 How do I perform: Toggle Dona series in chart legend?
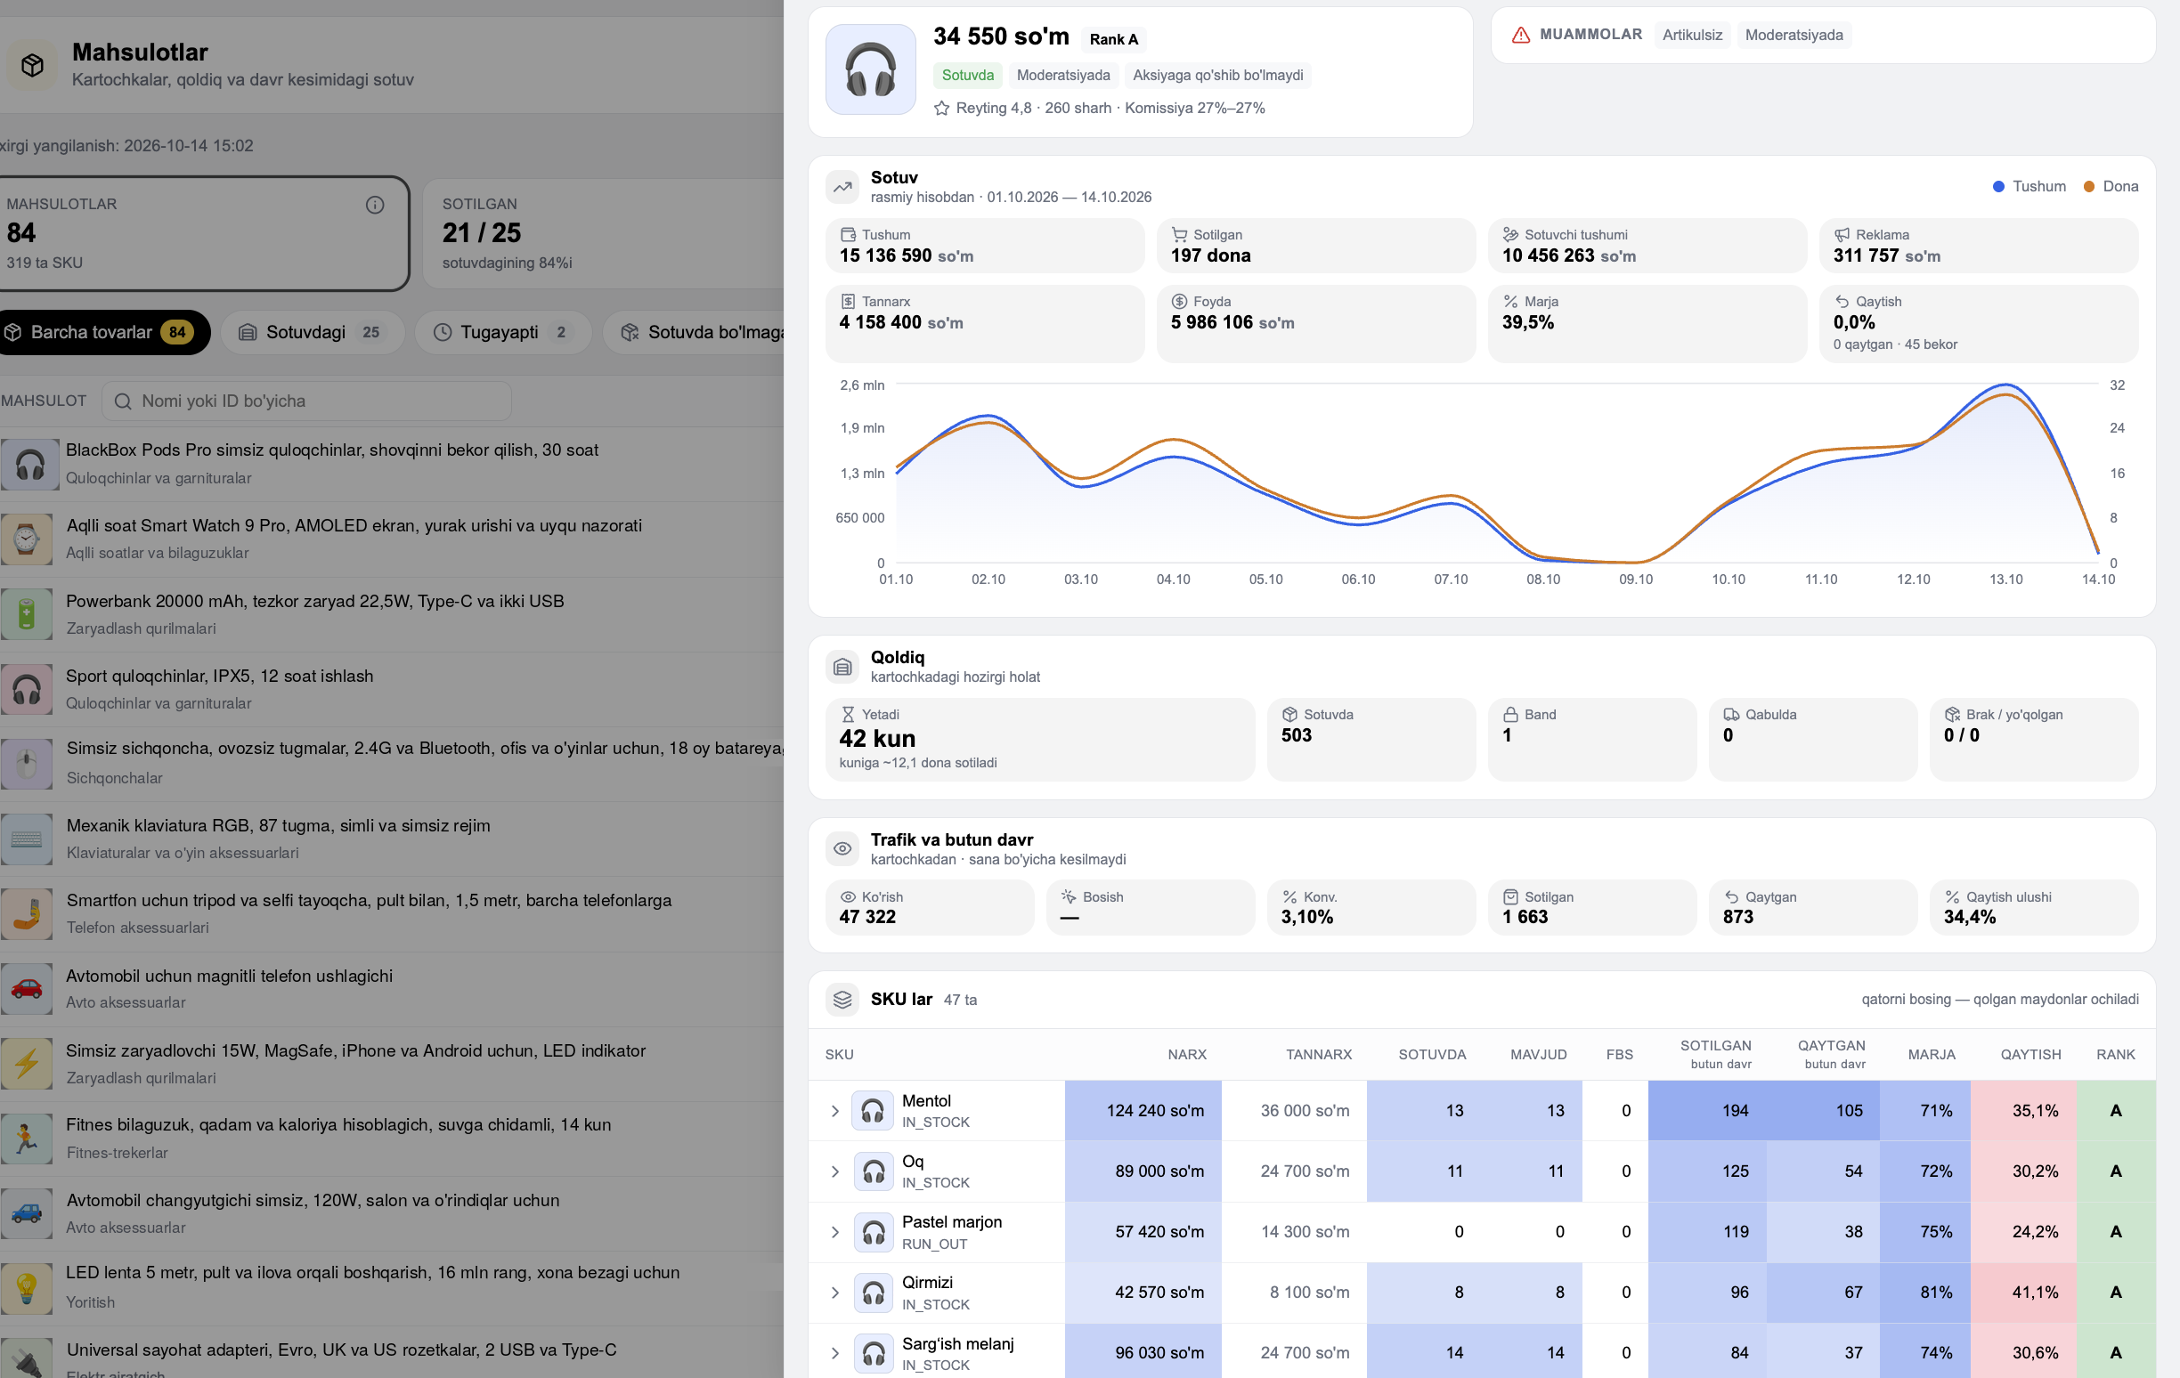[x=2111, y=186]
